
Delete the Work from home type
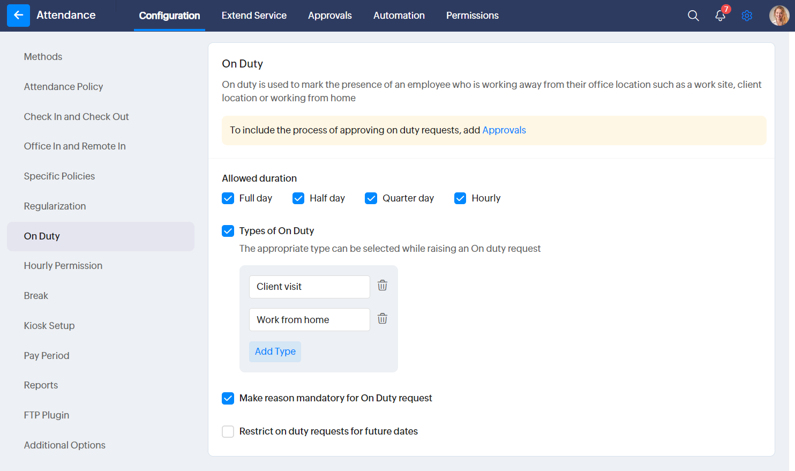click(x=382, y=319)
